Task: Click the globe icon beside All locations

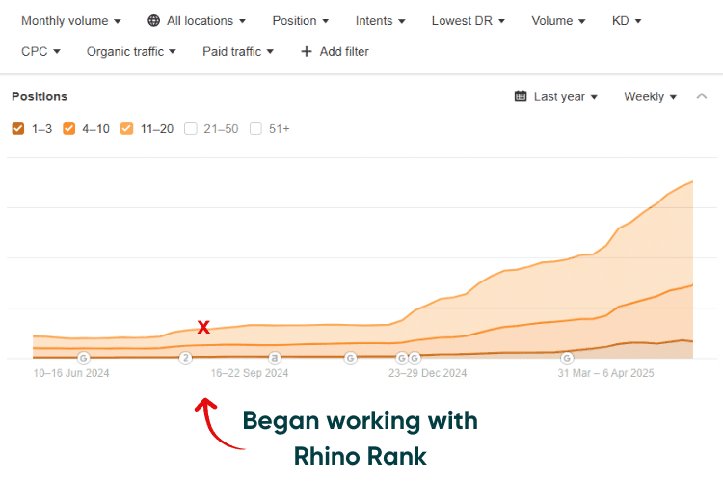Action: [x=153, y=21]
